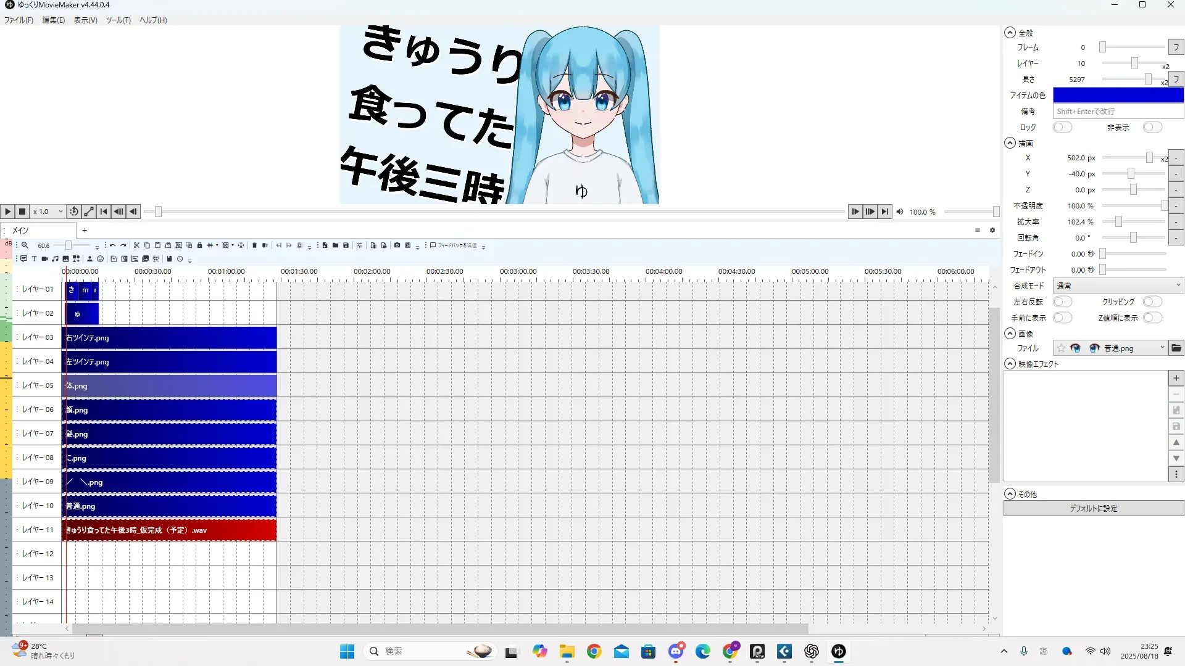Click the scissors cut icon in timeline toolbar
The image size is (1185, 666).
[x=136, y=245]
